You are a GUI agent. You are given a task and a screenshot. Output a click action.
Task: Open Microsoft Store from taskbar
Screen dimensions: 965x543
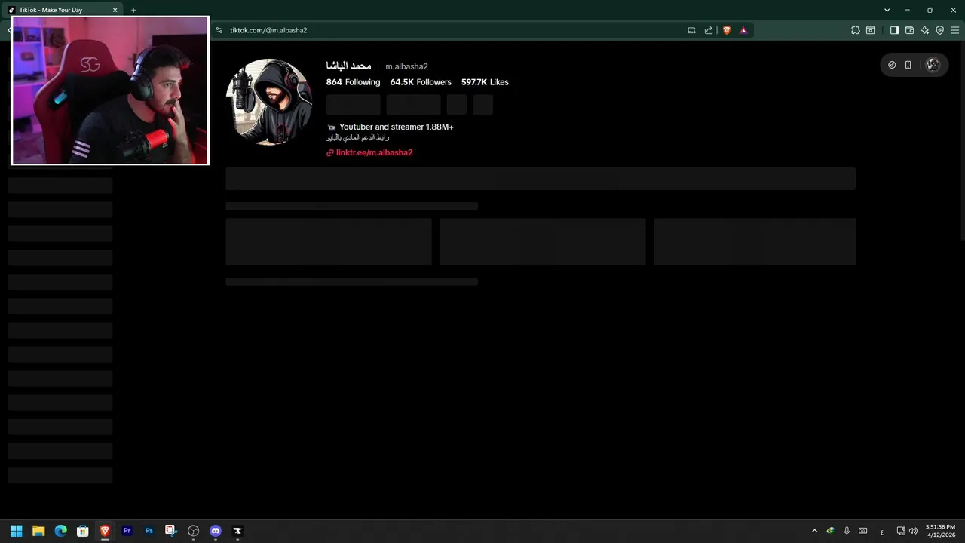[83, 531]
